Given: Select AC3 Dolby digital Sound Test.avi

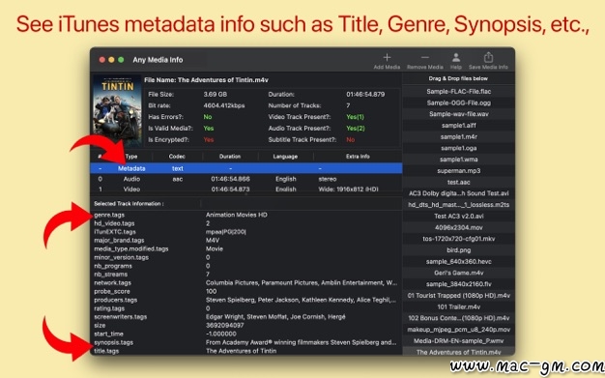Looking at the screenshot, I should (458, 193).
